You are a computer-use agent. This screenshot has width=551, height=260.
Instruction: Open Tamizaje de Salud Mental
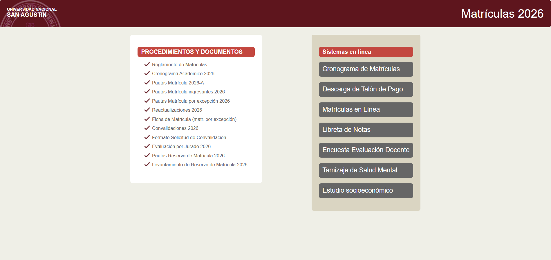point(366,170)
